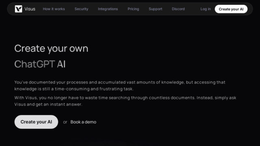This screenshot has height=146, width=260.
Task: Click the Visus logo icon
Action: click(18, 9)
